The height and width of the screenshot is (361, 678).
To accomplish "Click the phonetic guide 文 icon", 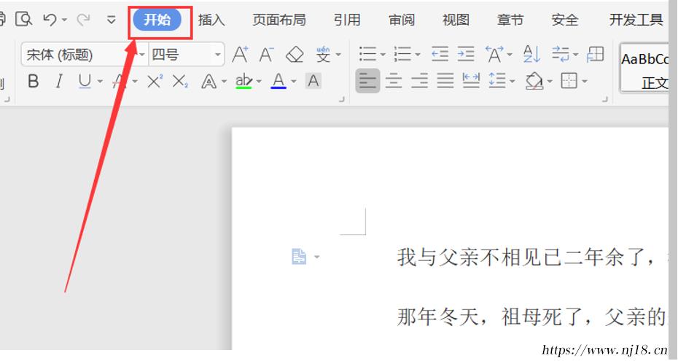I will (322, 55).
